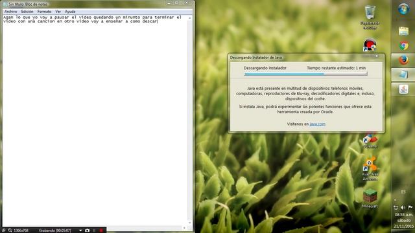Open the Ver menu in Bloc de notas

tap(58, 12)
